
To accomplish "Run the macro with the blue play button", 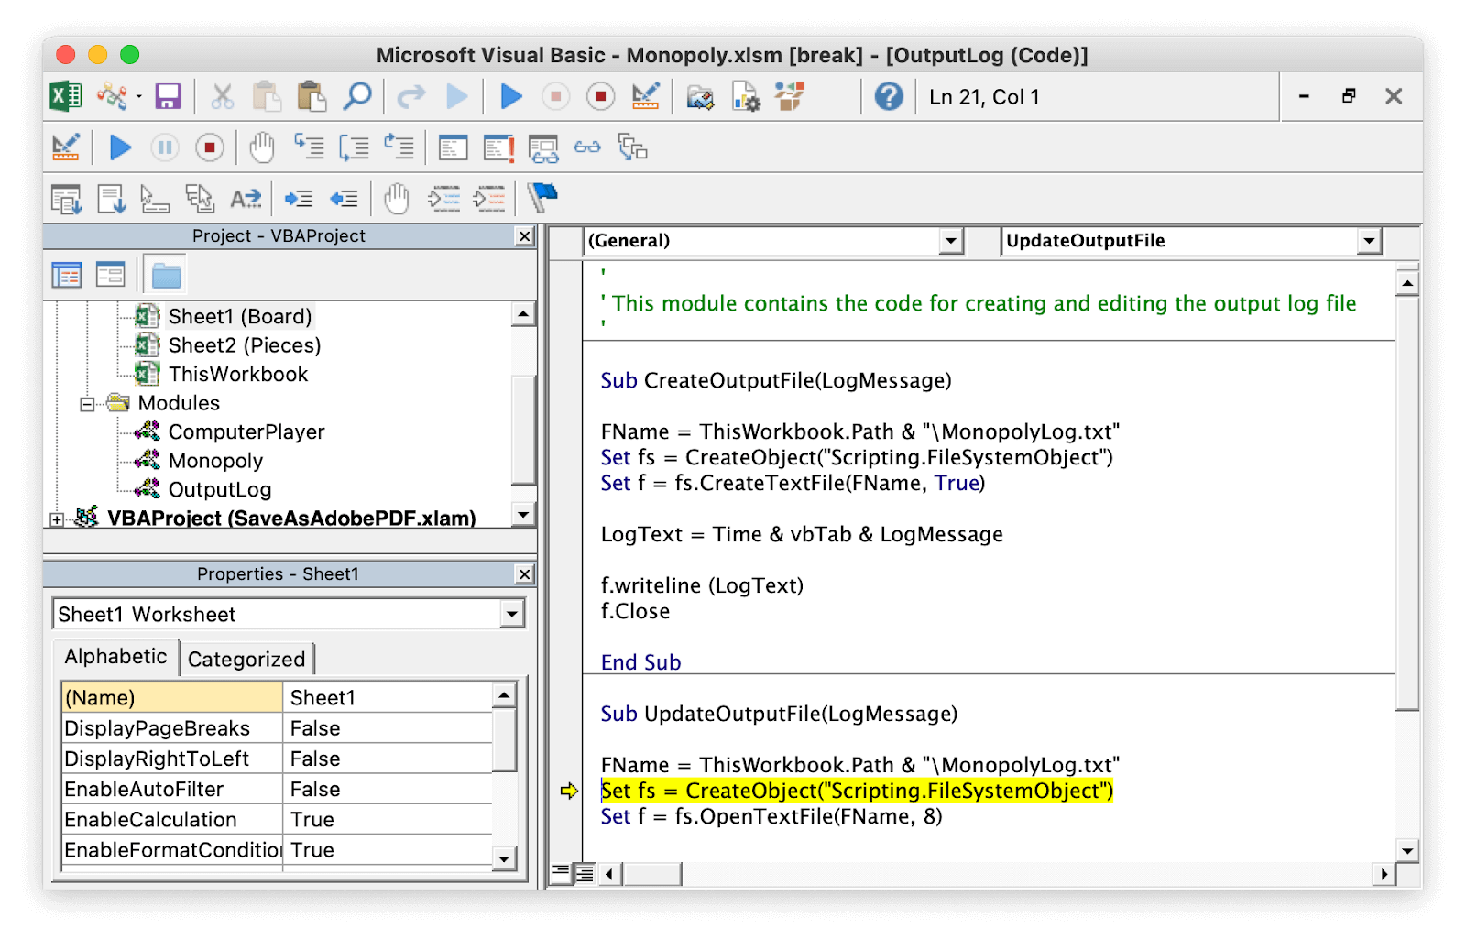I will [511, 96].
